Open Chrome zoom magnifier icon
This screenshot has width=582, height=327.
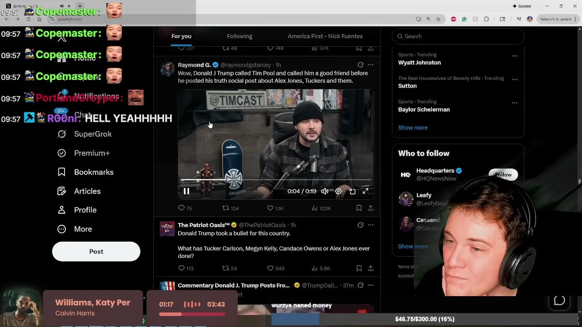click(428, 19)
